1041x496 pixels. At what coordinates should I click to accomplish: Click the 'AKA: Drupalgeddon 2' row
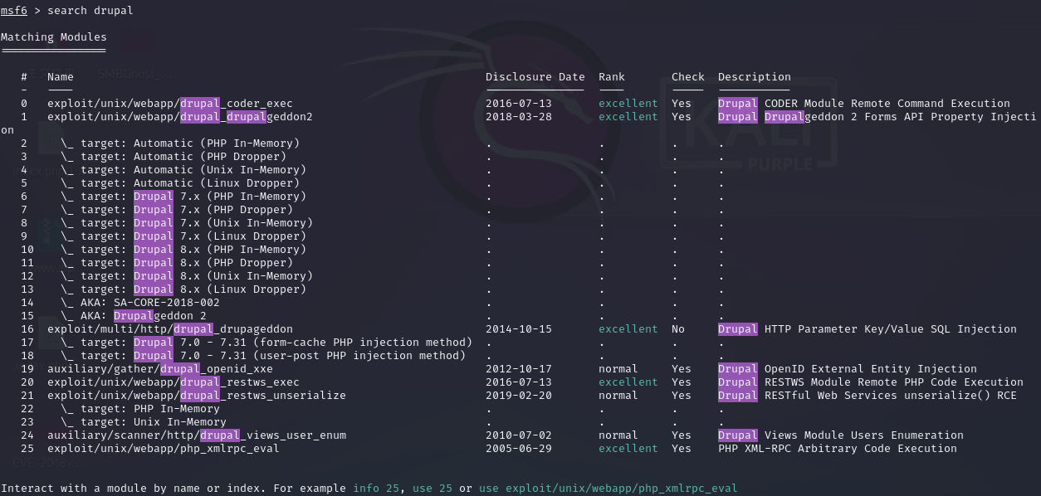pos(134,316)
